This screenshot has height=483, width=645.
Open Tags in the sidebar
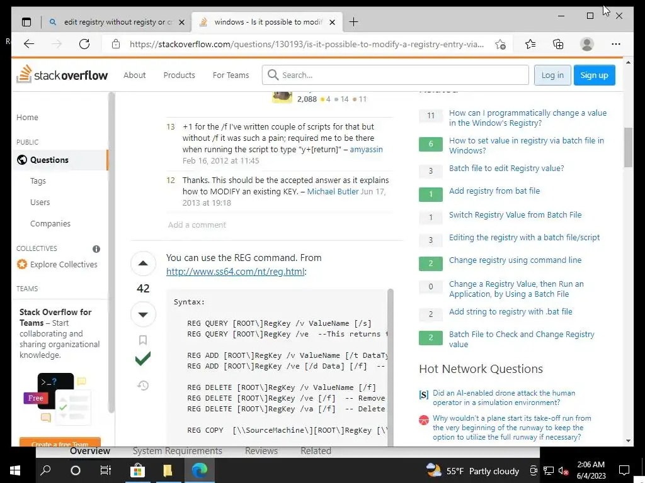click(x=38, y=181)
